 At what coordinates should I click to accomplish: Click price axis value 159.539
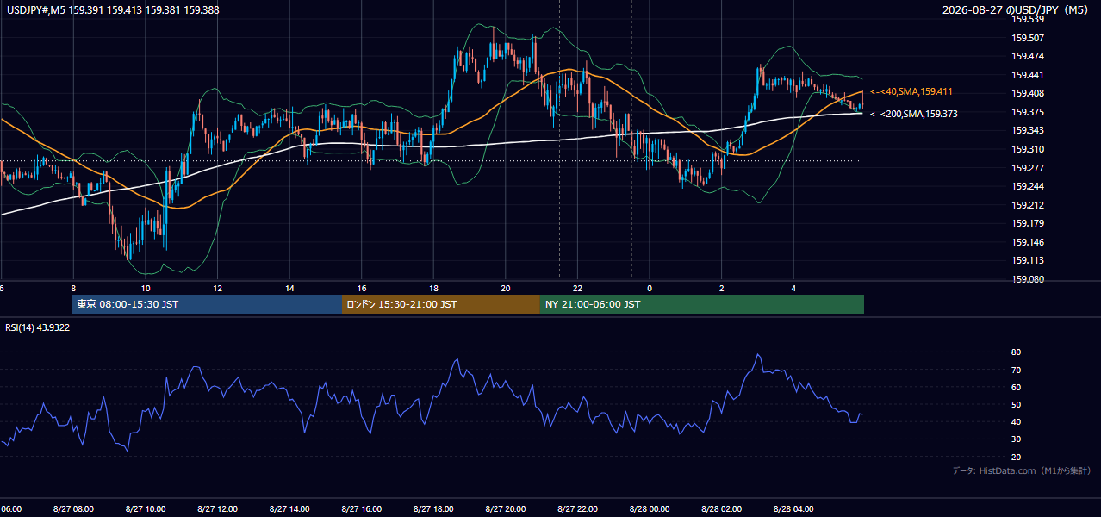1027,19
